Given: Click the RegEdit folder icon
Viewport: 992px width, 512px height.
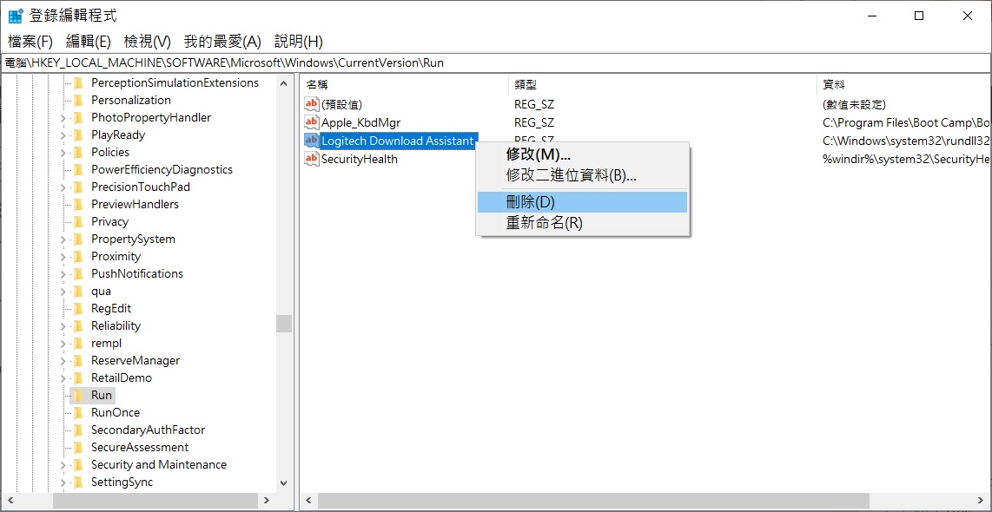Looking at the screenshot, I should tap(78, 308).
